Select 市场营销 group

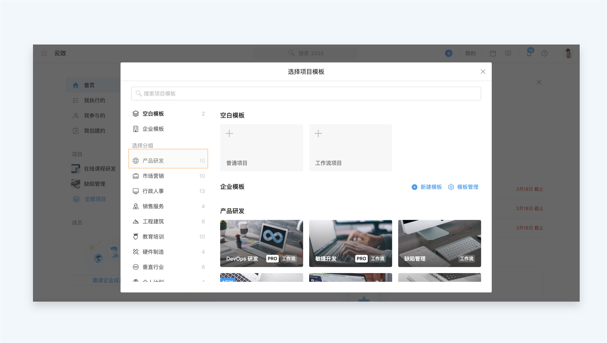click(169, 176)
